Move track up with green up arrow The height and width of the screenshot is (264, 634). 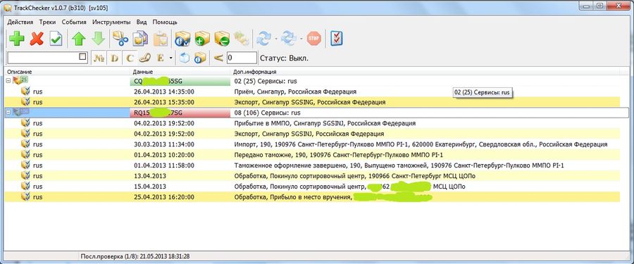click(x=79, y=39)
